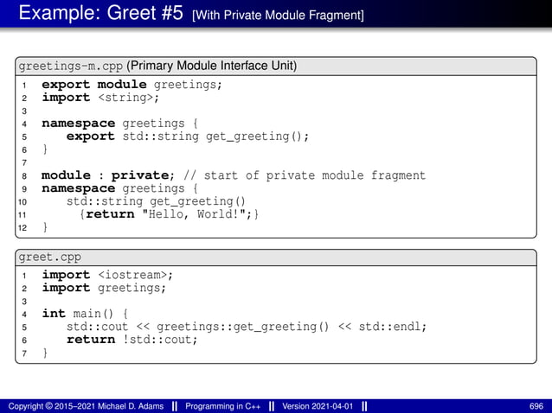Click the footer "Copyright © 2015–2021 Michael D. Adams"
The width and height of the screenshot is (552, 413).
point(86,406)
